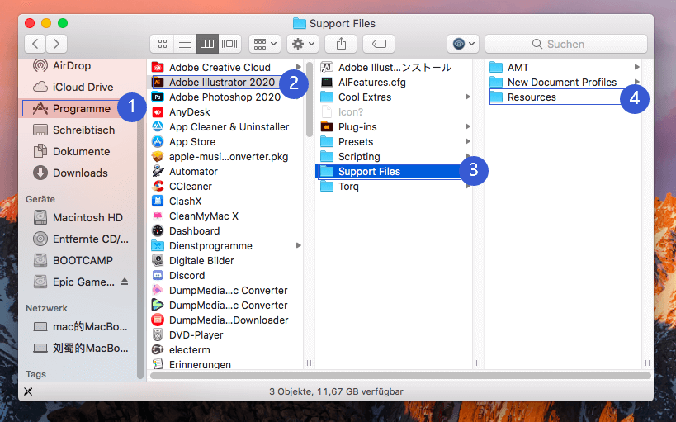Open the eye Quick Look dropdown

[x=463, y=44]
